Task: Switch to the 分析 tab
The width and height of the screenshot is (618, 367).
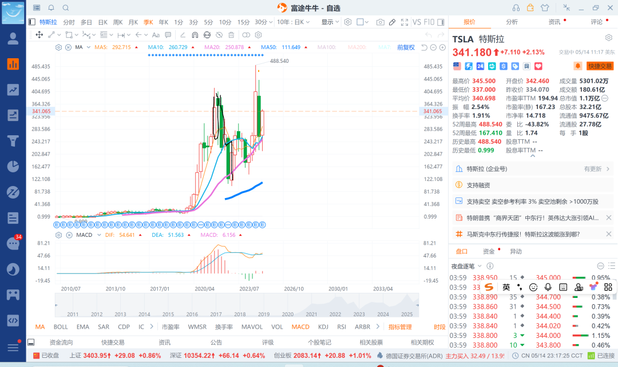Action: pos(512,22)
